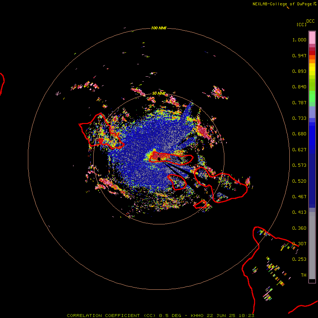The height and width of the screenshot is (318, 318).
Task: Select the [CC] units label
Action: (x=301, y=24)
